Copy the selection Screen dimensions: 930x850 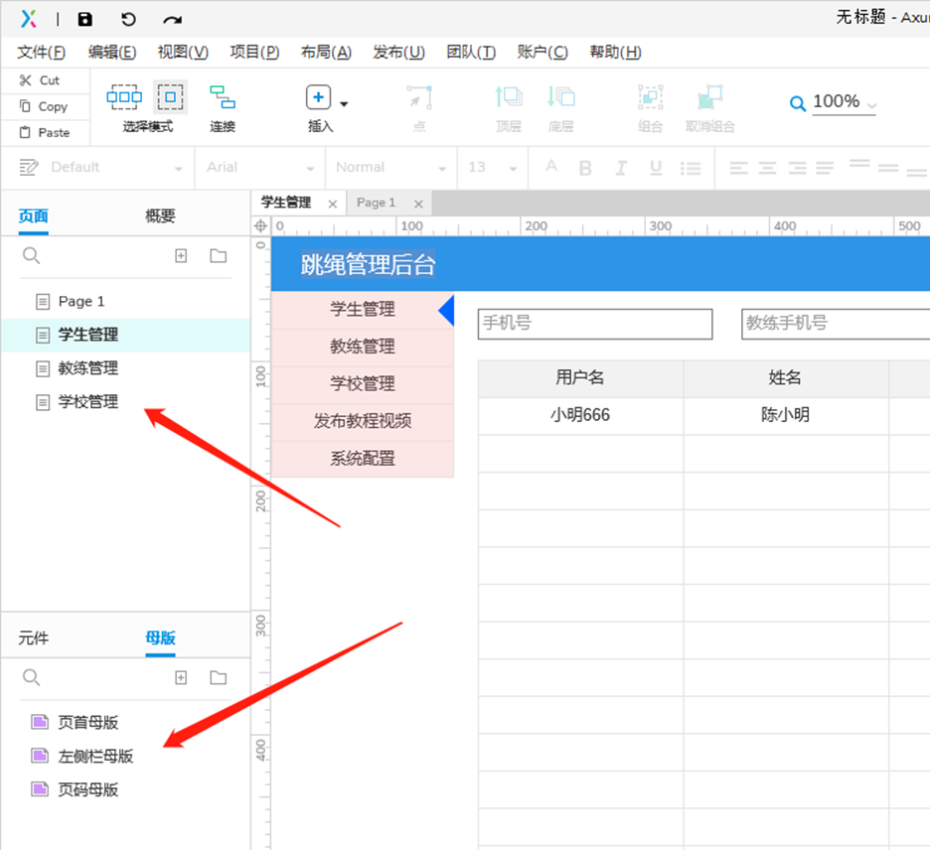(x=44, y=106)
